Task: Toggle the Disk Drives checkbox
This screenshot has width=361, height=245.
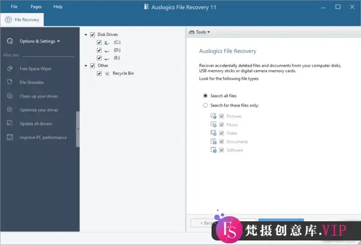Action: tap(93, 35)
